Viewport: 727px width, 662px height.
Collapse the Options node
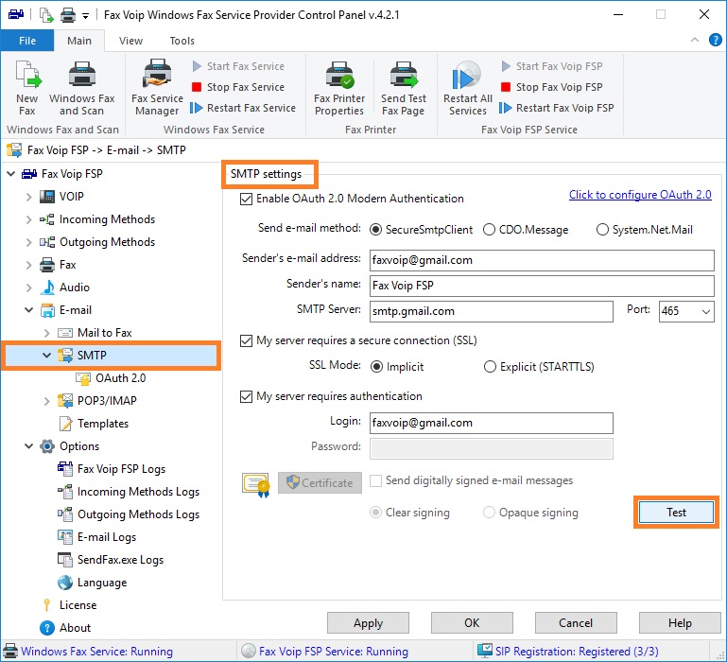coord(28,446)
